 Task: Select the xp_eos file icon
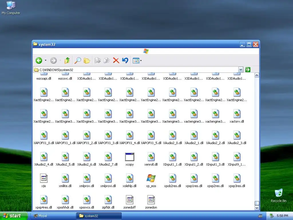(151, 178)
